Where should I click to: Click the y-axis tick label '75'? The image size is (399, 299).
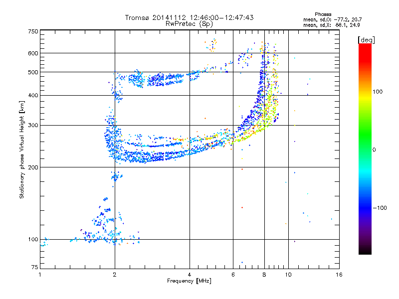(x=35, y=267)
